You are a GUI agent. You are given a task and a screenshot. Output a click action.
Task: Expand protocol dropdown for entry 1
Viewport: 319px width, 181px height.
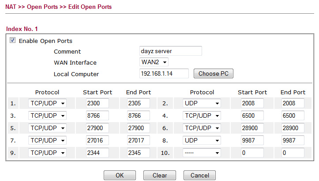click(x=47, y=103)
